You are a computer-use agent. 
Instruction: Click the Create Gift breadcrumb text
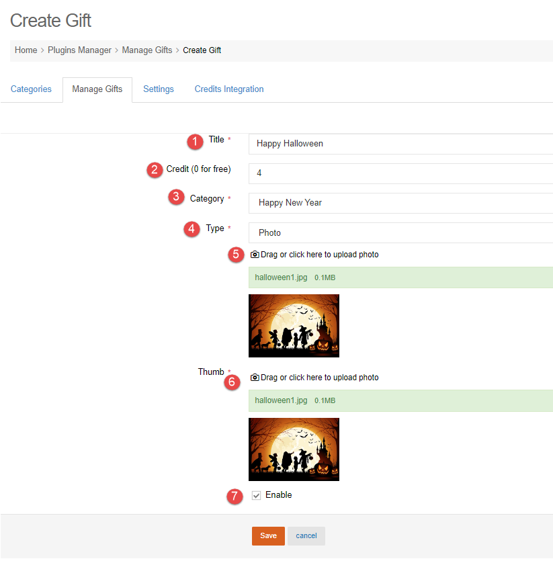click(202, 50)
